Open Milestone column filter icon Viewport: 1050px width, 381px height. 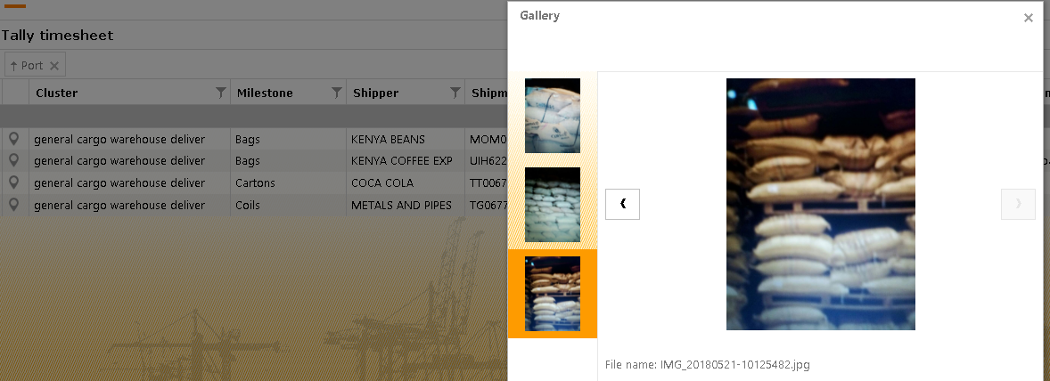(x=337, y=93)
